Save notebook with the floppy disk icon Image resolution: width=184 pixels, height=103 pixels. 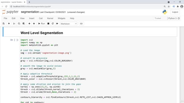4,23
